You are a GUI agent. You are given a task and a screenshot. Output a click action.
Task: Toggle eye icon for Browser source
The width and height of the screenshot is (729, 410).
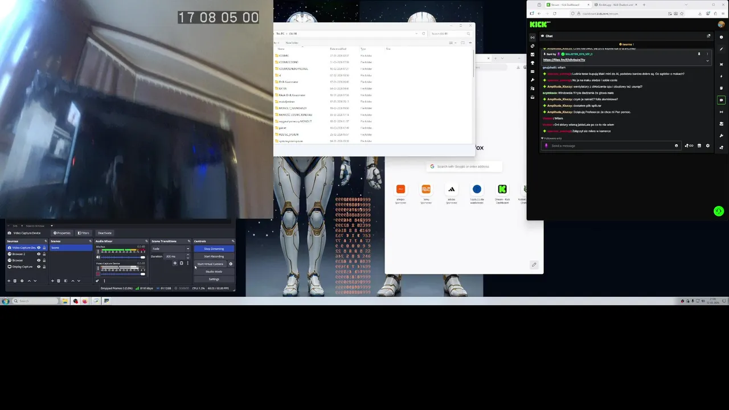[x=39, y=260]
